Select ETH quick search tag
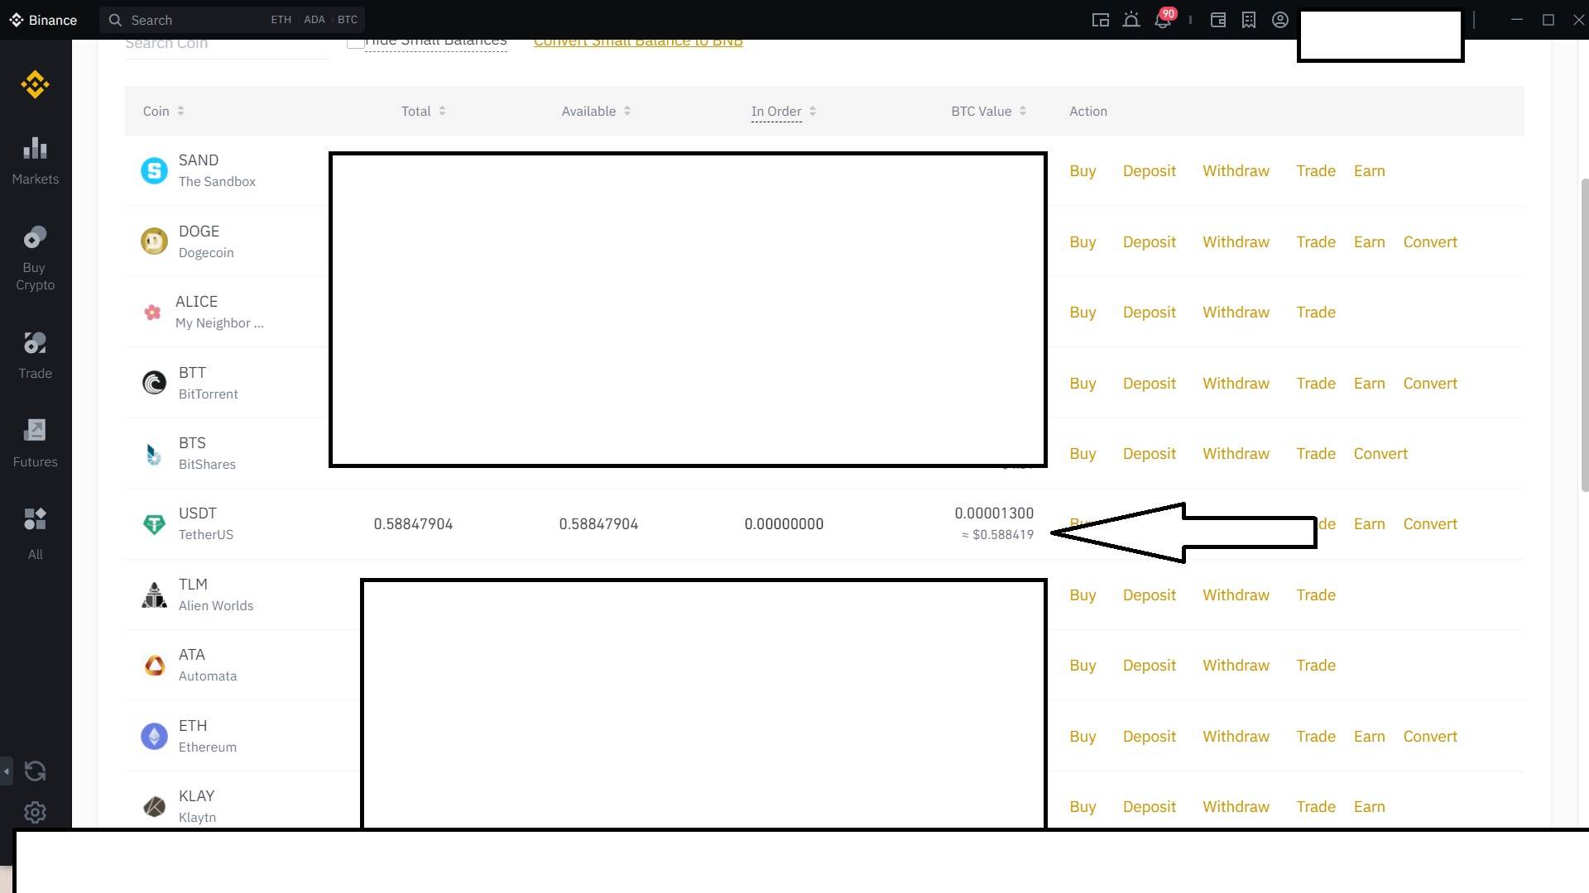The image size is (1589, 893). (x=281, y=20)
